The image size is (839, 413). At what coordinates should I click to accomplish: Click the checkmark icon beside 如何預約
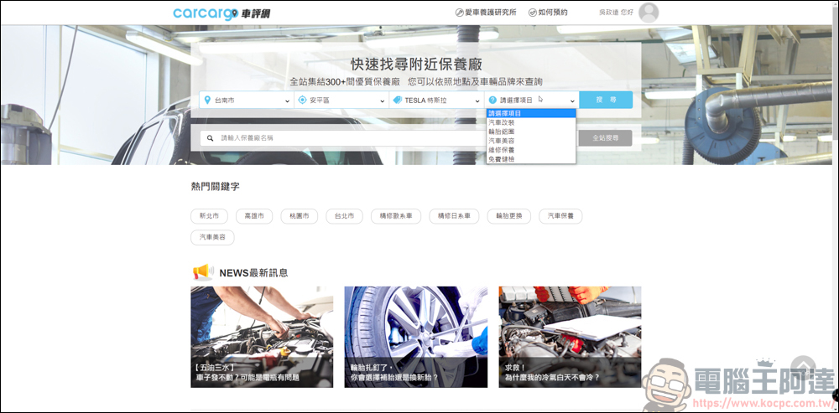(533, 13)
